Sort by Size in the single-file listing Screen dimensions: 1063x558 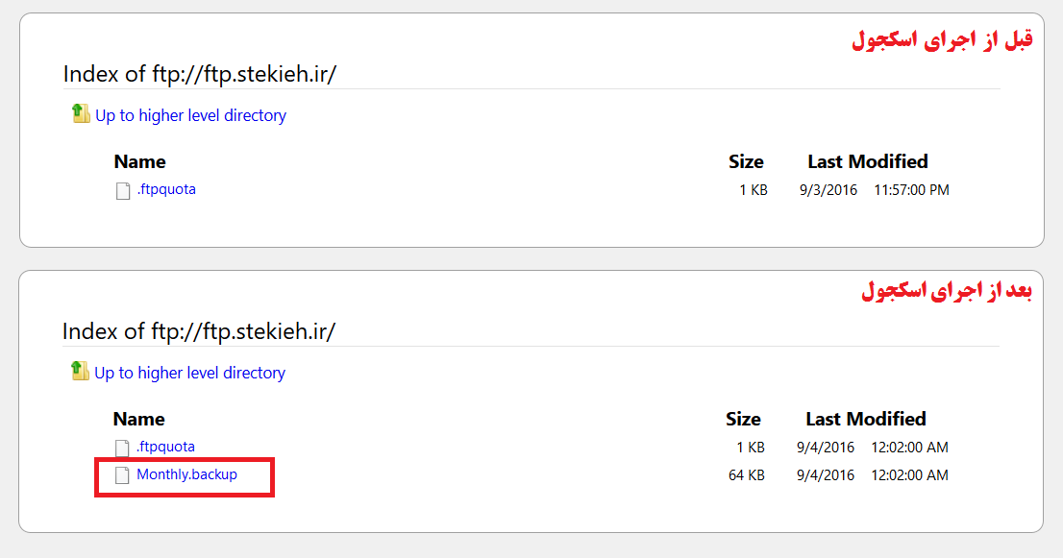(x=746, y=162)
